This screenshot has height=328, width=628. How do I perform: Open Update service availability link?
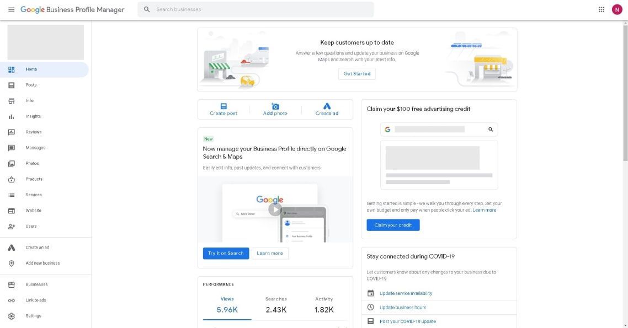(x=406, y=293)
